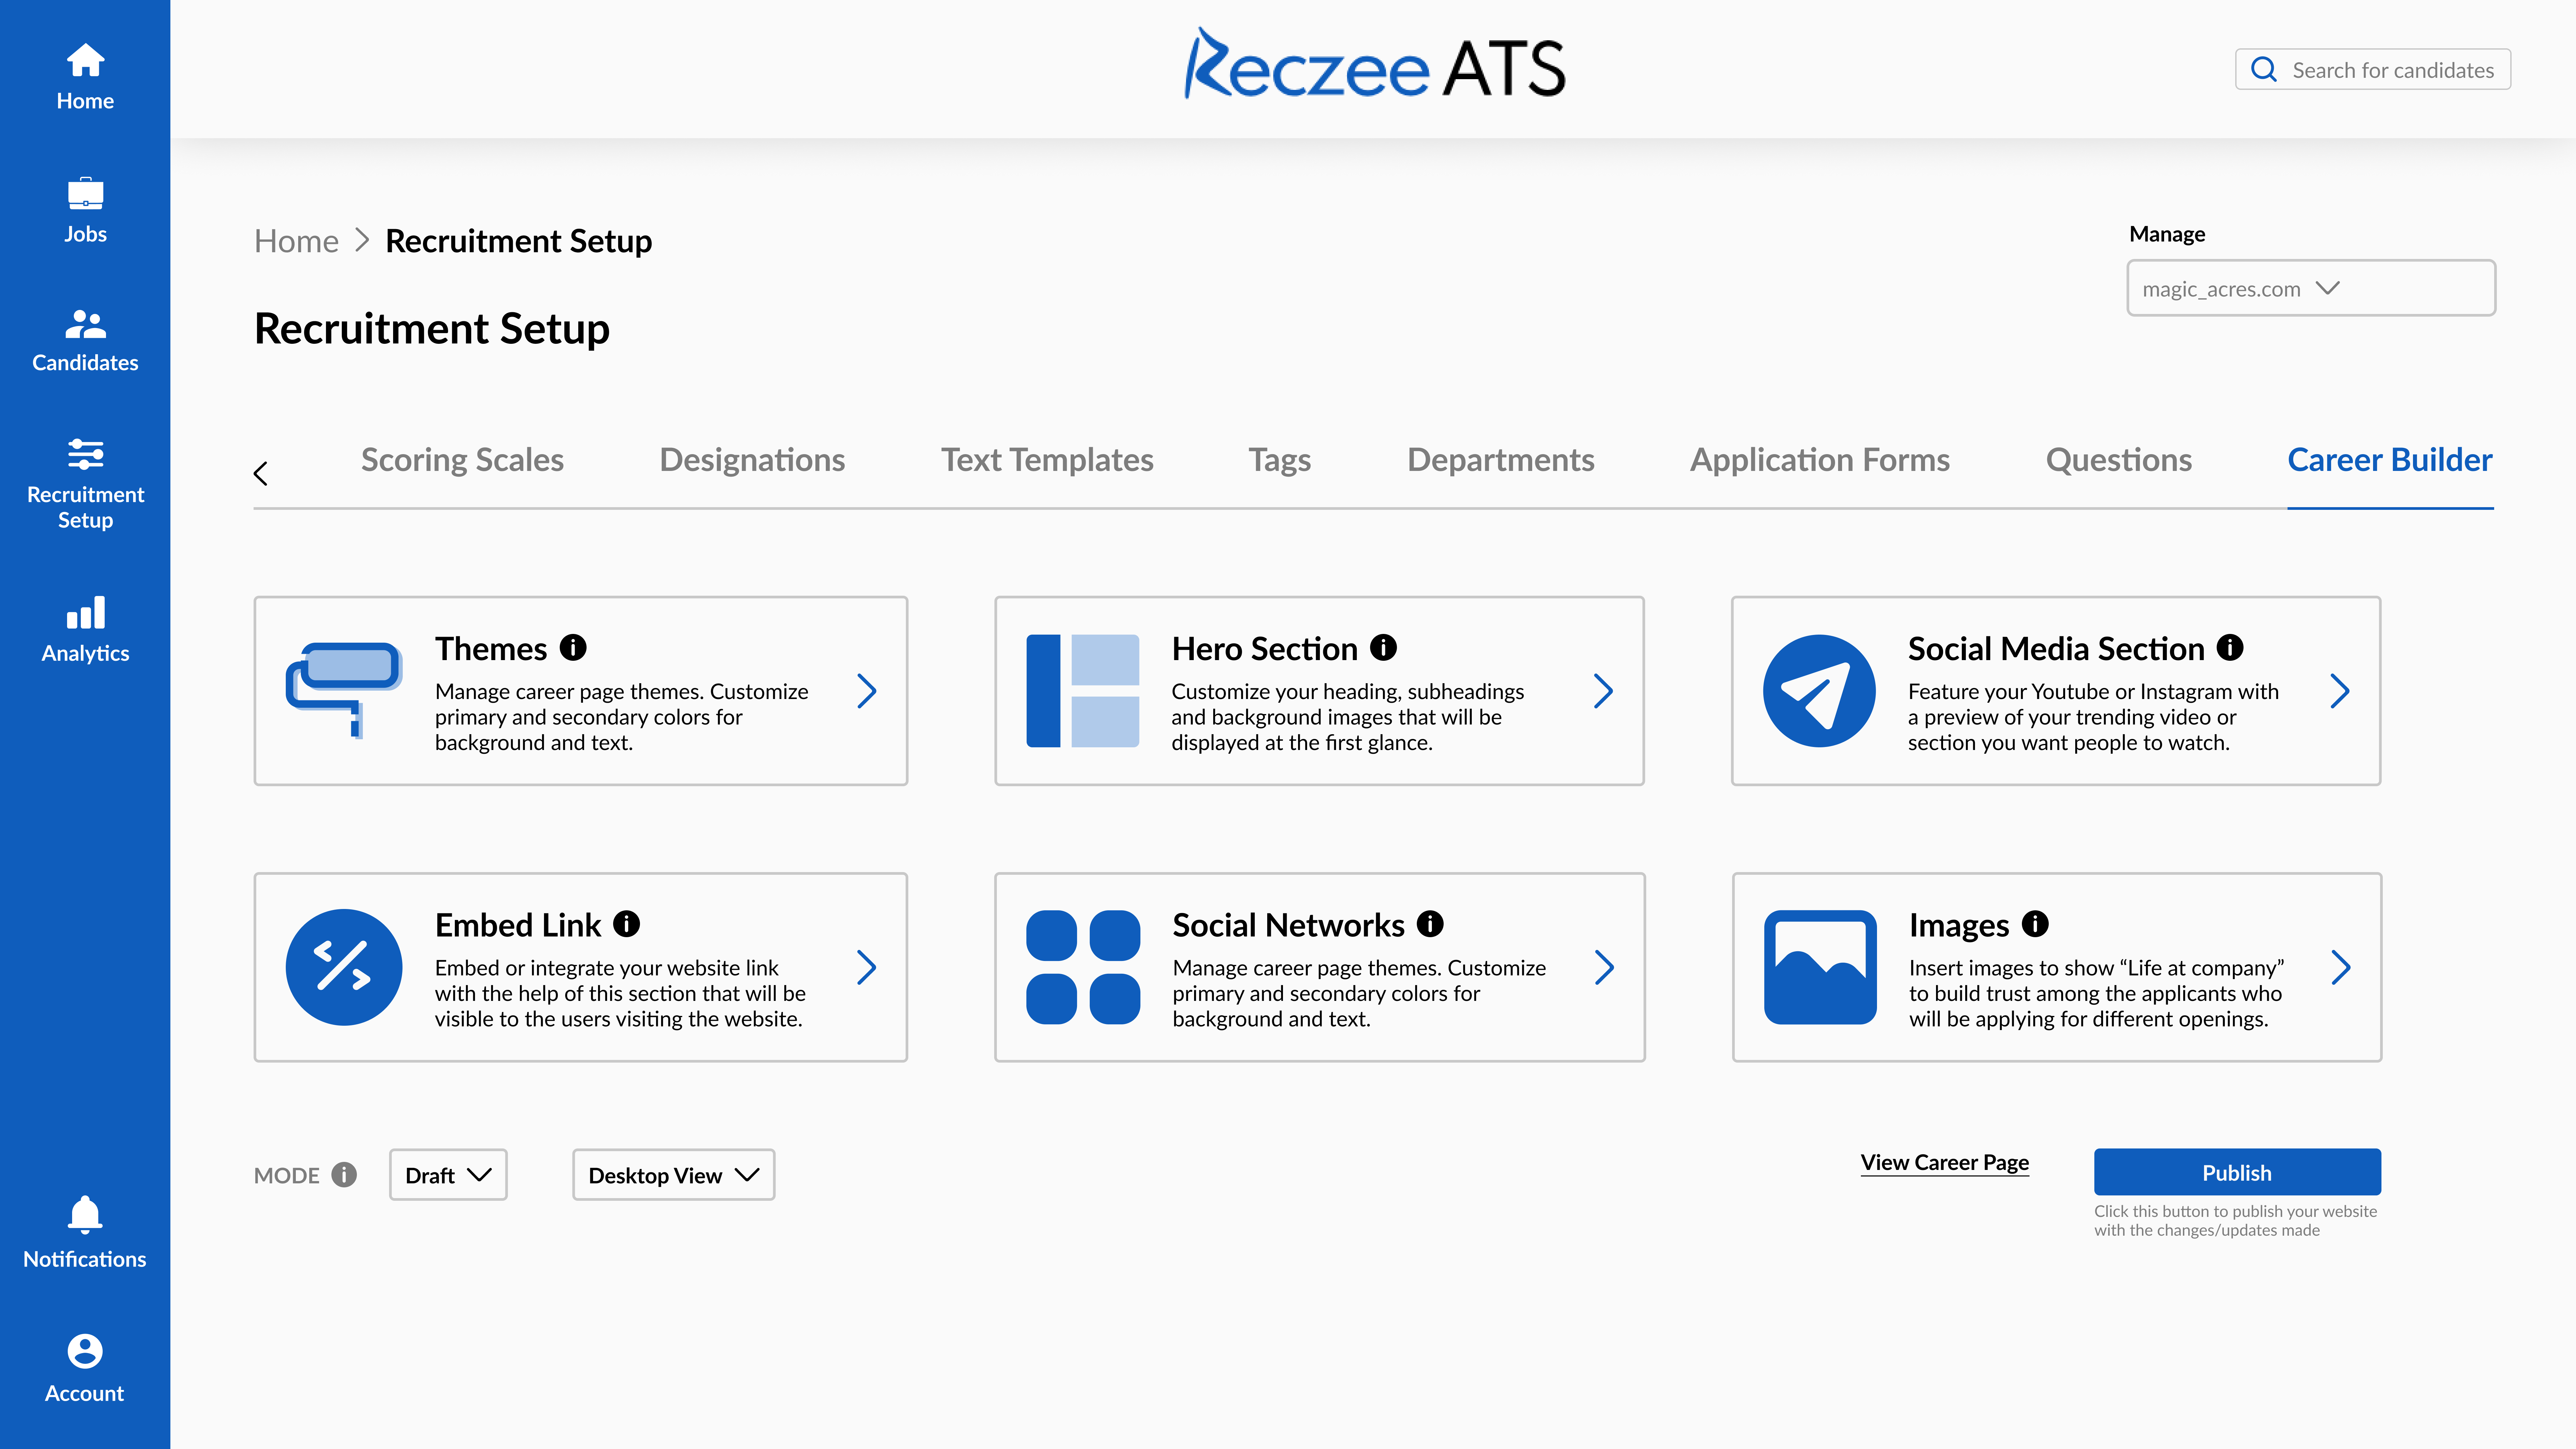Open the Account profile icon
Image resolution: width=2576 pixels, height=1449 pixels.
pos(85,1351)
